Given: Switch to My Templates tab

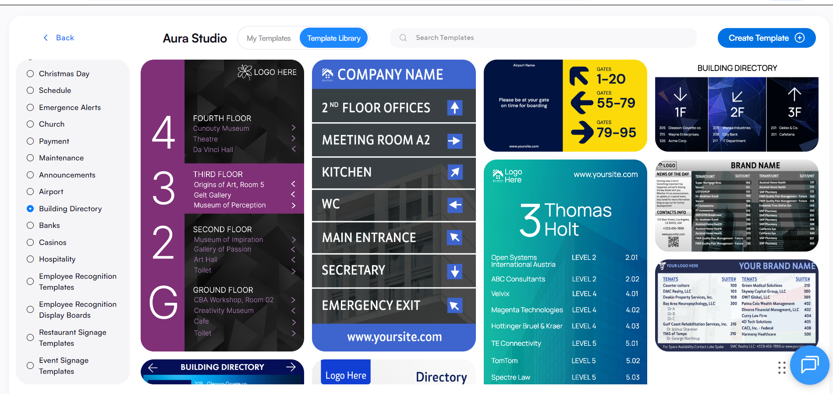Looking at the screenshot, I should click(x=269, y=38).
